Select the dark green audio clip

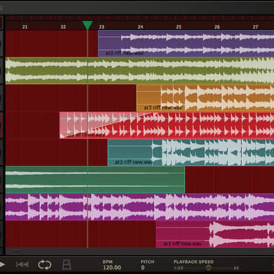pyautogui.click(x=95, y=179)
